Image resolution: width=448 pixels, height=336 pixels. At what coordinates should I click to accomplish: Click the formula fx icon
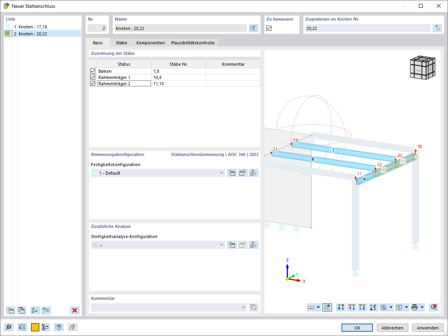tap(73, 327)
